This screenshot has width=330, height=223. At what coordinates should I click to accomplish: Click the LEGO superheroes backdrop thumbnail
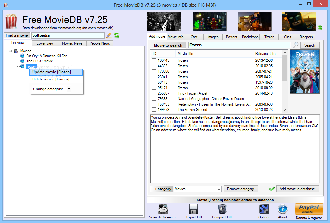pos(209,22)
